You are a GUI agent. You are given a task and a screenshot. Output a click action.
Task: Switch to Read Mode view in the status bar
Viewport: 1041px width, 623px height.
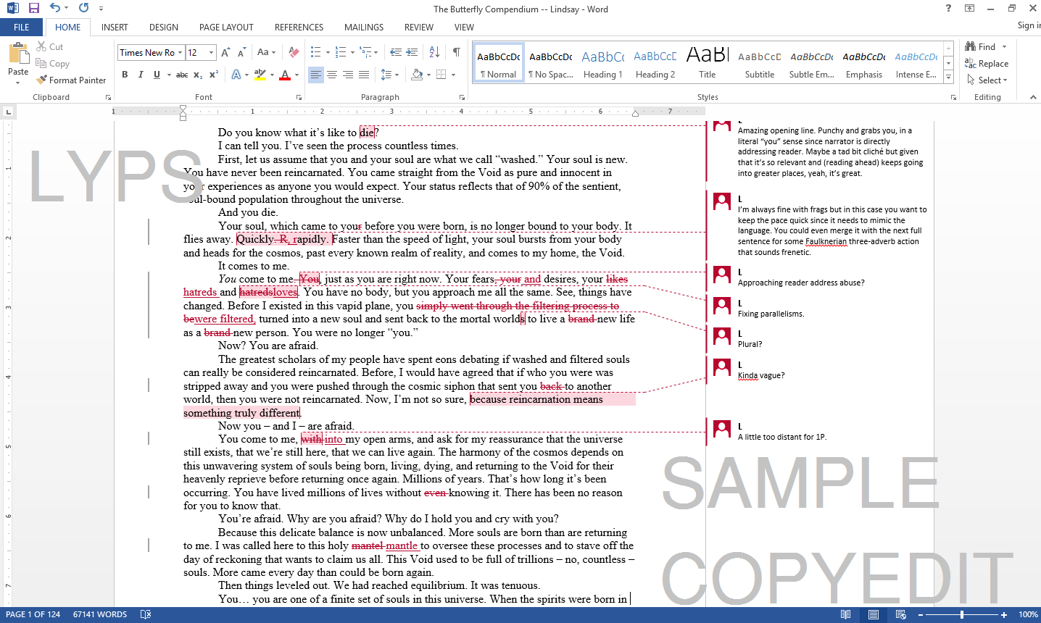(845, 614)
